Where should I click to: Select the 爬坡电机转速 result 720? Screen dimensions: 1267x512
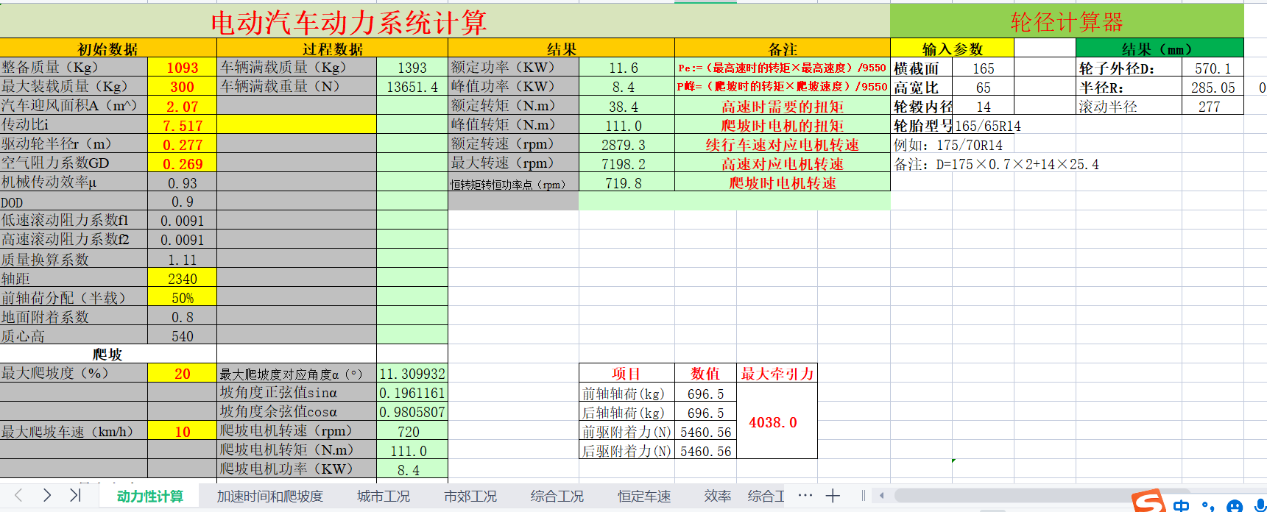412,432
